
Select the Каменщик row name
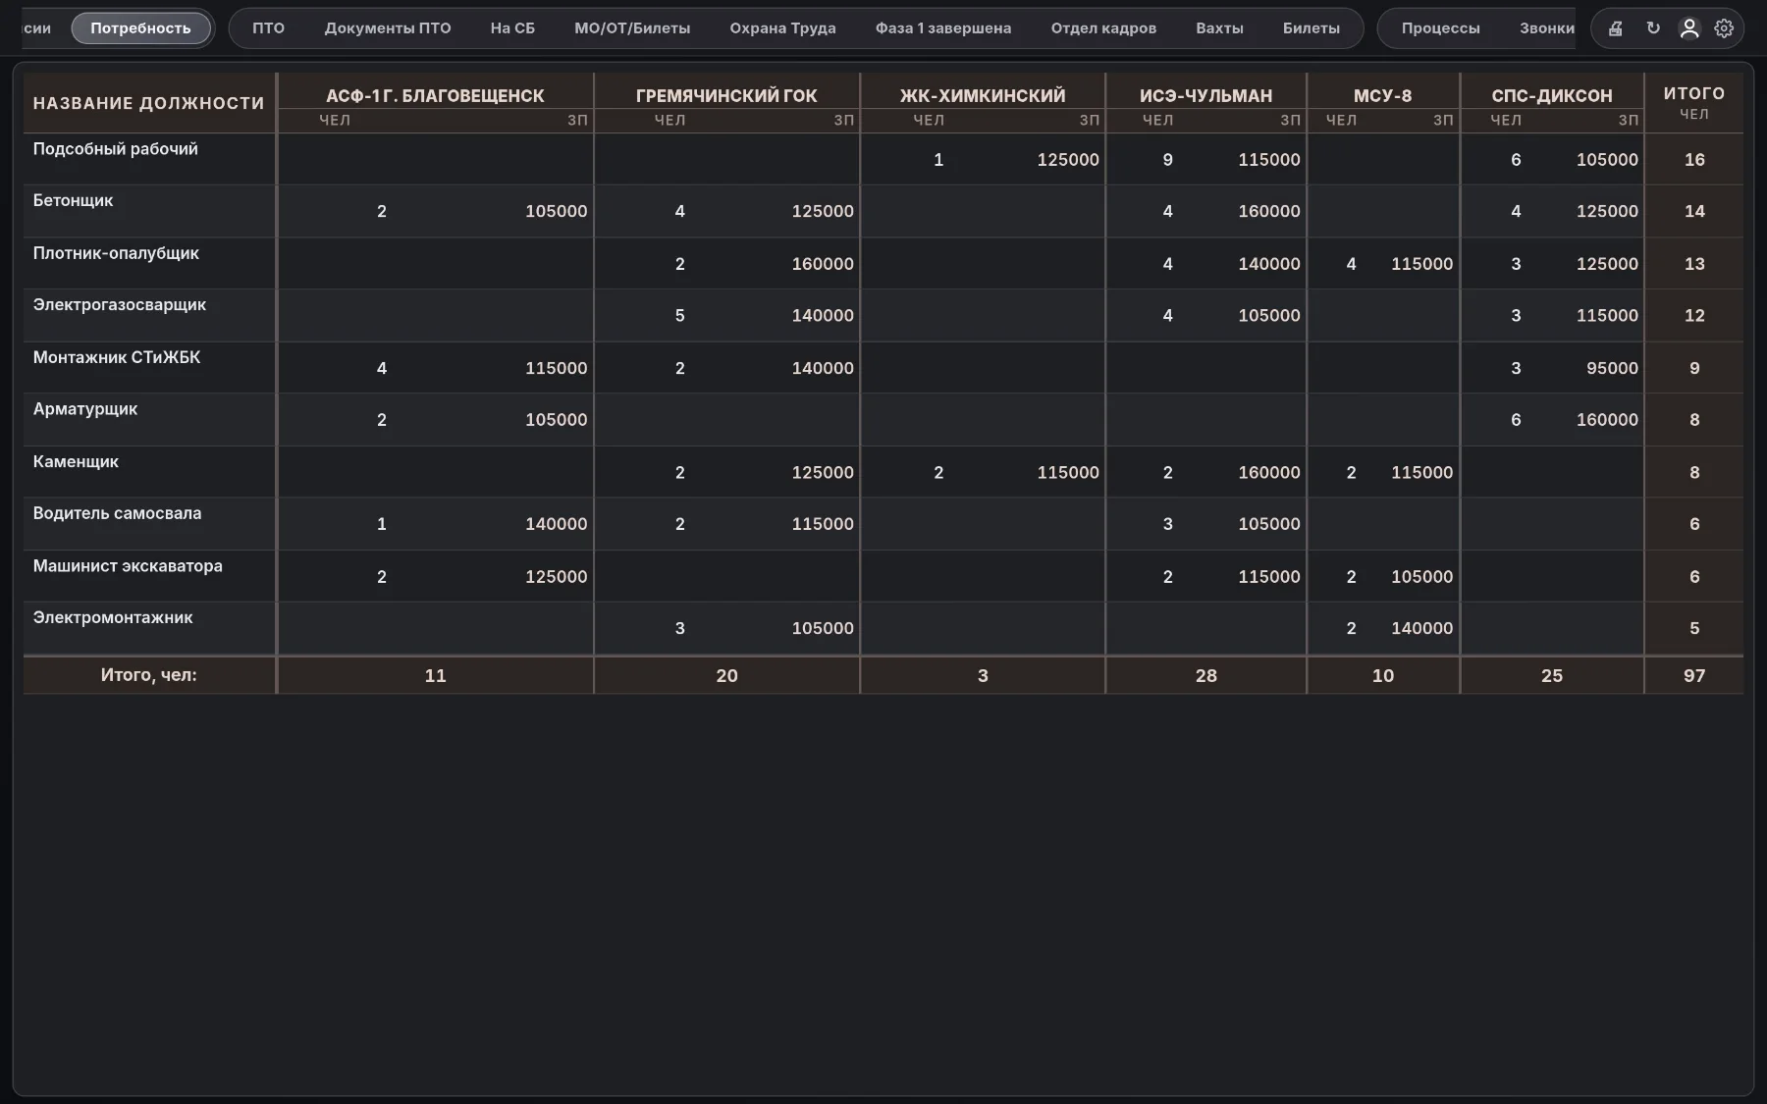point(76,461)
